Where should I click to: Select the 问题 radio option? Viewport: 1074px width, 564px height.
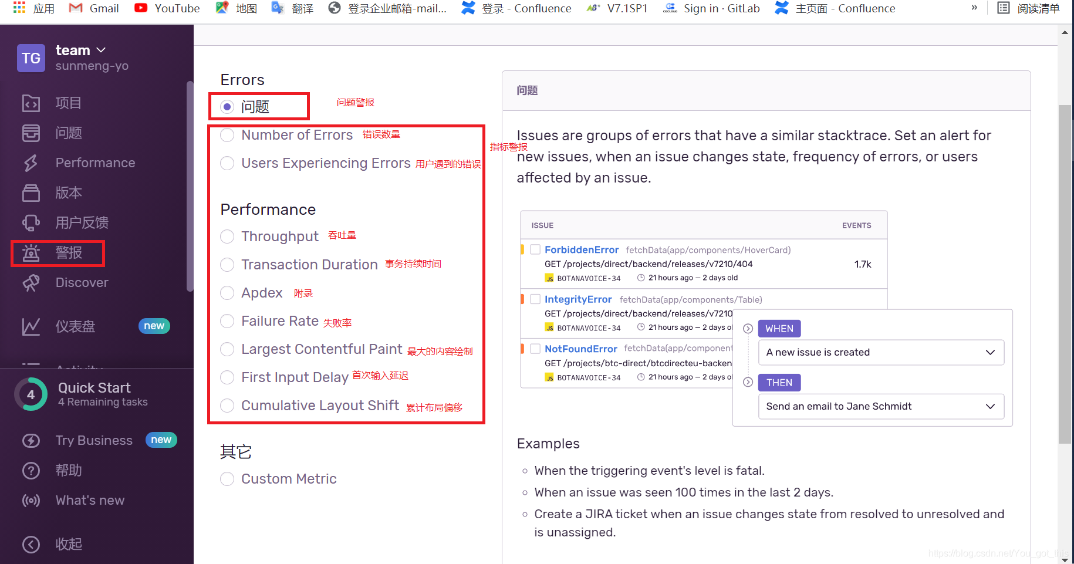[227, 107]
